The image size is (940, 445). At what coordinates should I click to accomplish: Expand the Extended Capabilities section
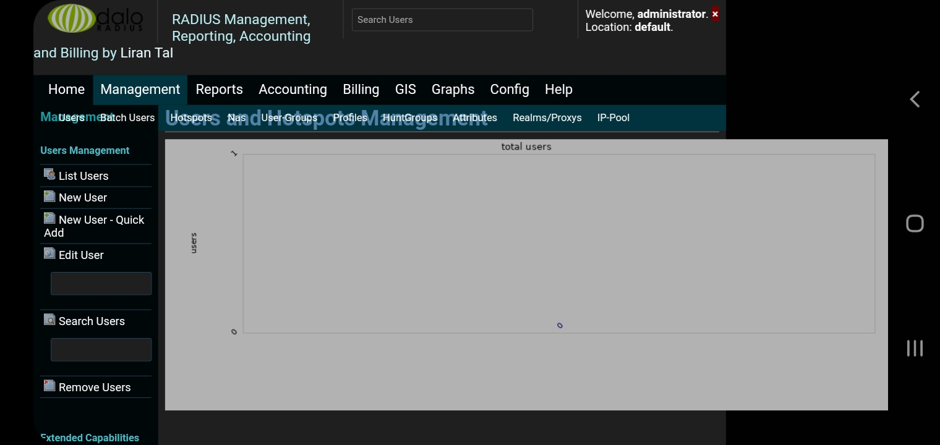tap(89, 437)
